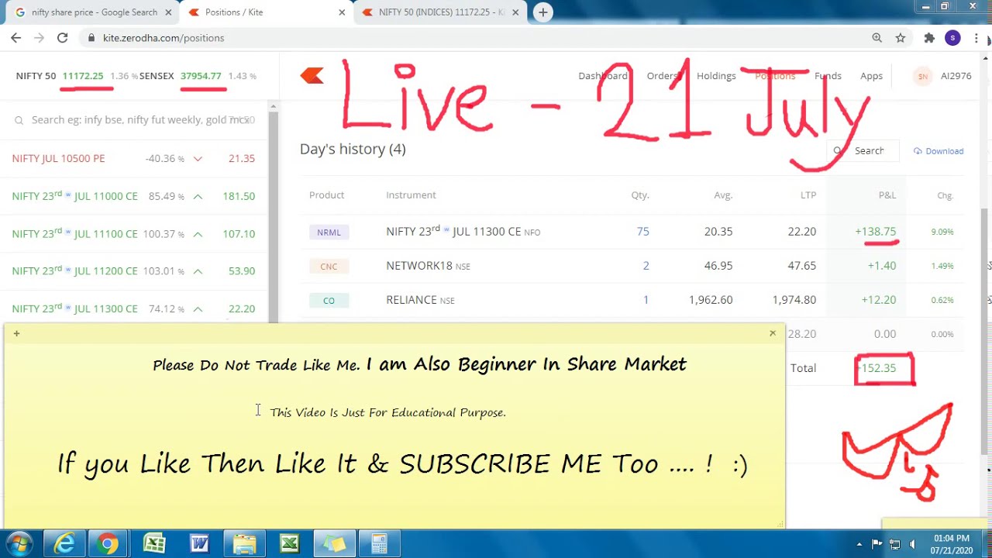
Task: Open a new browser tab
Action: [543, 12]
